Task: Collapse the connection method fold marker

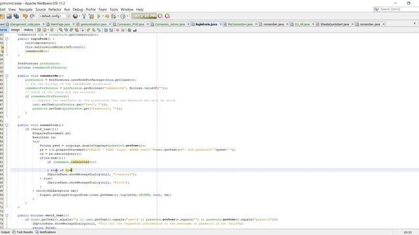Action: (x=7, y=125)
